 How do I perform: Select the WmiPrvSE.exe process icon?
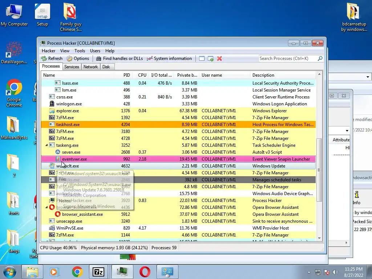coord(52,228)
